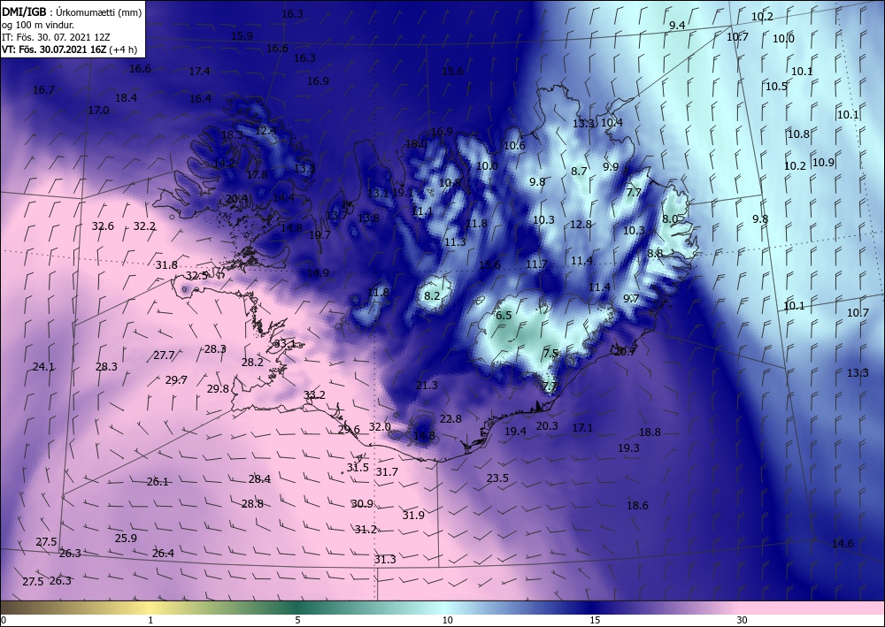Click the 30.9 value label

coord(362,503)
